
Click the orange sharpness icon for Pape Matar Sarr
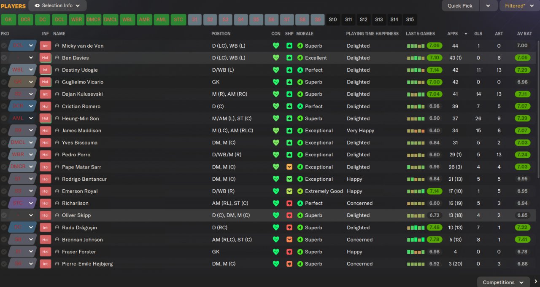pyautogui.click(x=289, y=167)
